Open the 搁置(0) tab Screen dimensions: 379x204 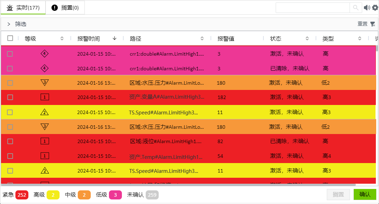(65, 8)
